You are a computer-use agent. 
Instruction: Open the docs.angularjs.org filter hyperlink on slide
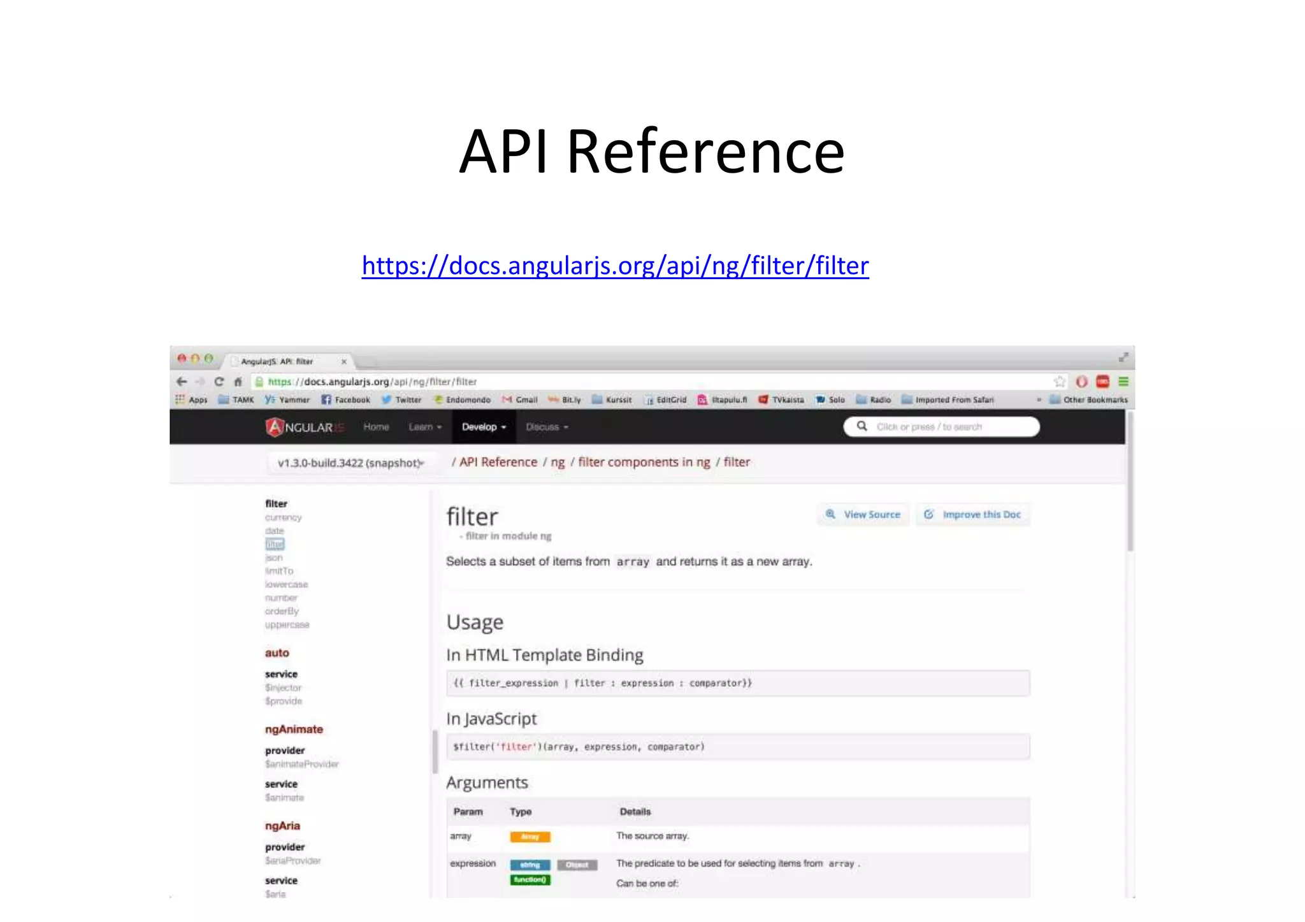[615, 266]
